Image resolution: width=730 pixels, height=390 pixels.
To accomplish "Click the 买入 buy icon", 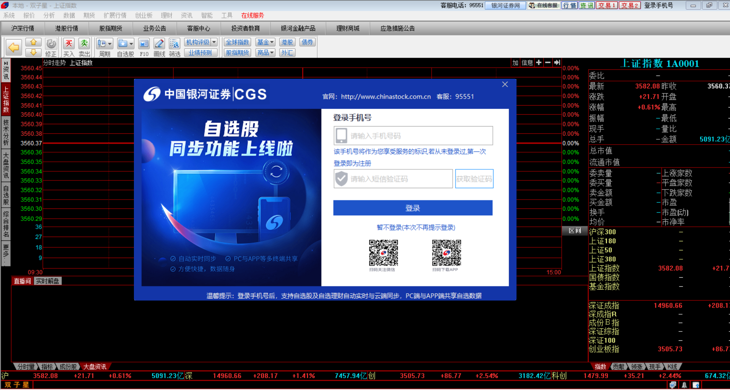I will 69,47.
